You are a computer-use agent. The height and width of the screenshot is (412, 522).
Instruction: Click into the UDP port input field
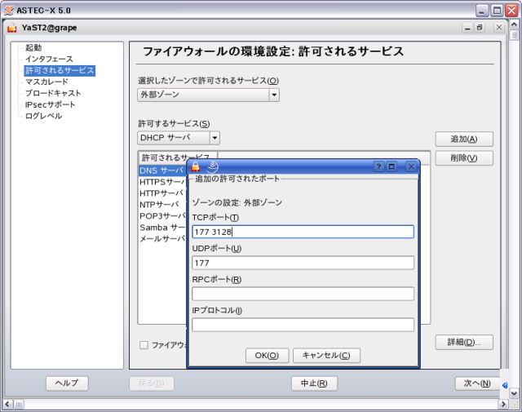tap(303, 263)
